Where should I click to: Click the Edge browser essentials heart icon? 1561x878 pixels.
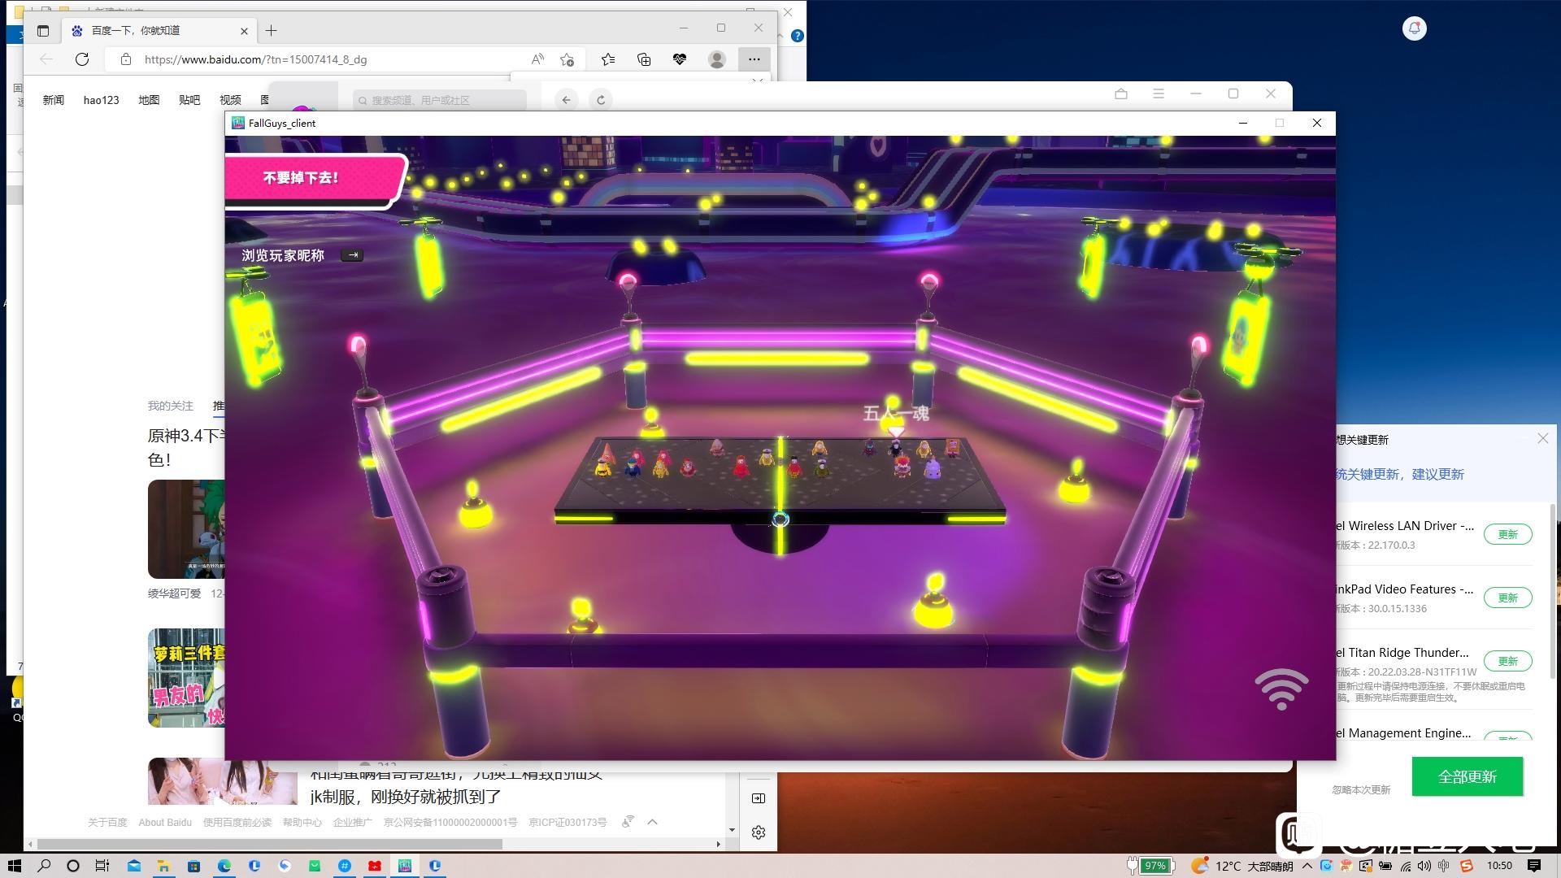[x=680, y=59]
